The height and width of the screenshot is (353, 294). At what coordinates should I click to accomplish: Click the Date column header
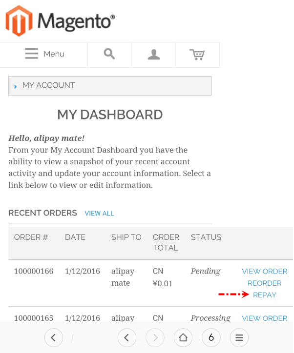[x=75, y=237]
